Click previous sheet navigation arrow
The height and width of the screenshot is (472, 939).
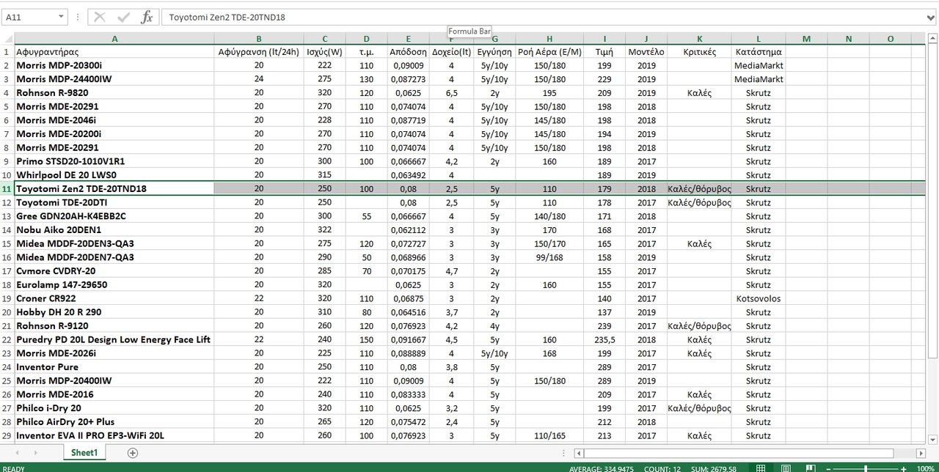pos(18,453)
